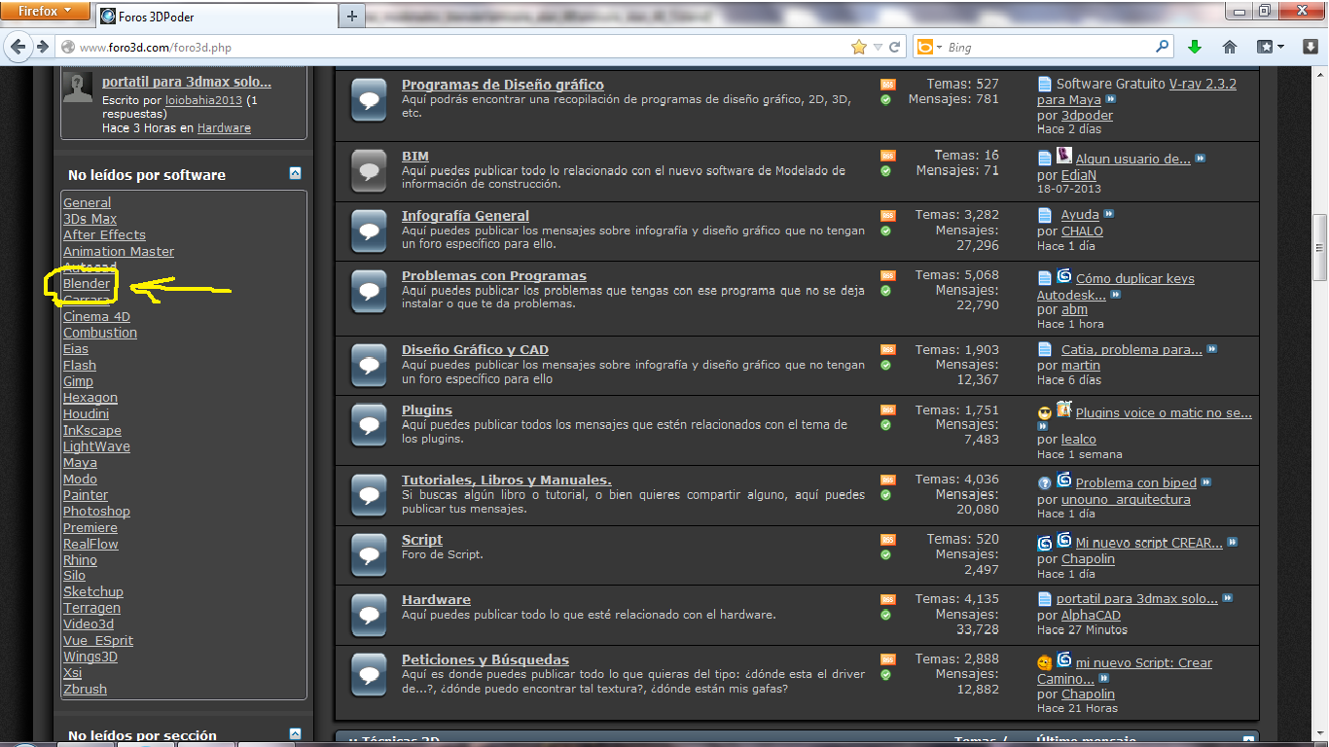Click green check icon for Tutoriales, Libros y Manuales
This screenshot has width=1329, height=747.
coord(885,495)
